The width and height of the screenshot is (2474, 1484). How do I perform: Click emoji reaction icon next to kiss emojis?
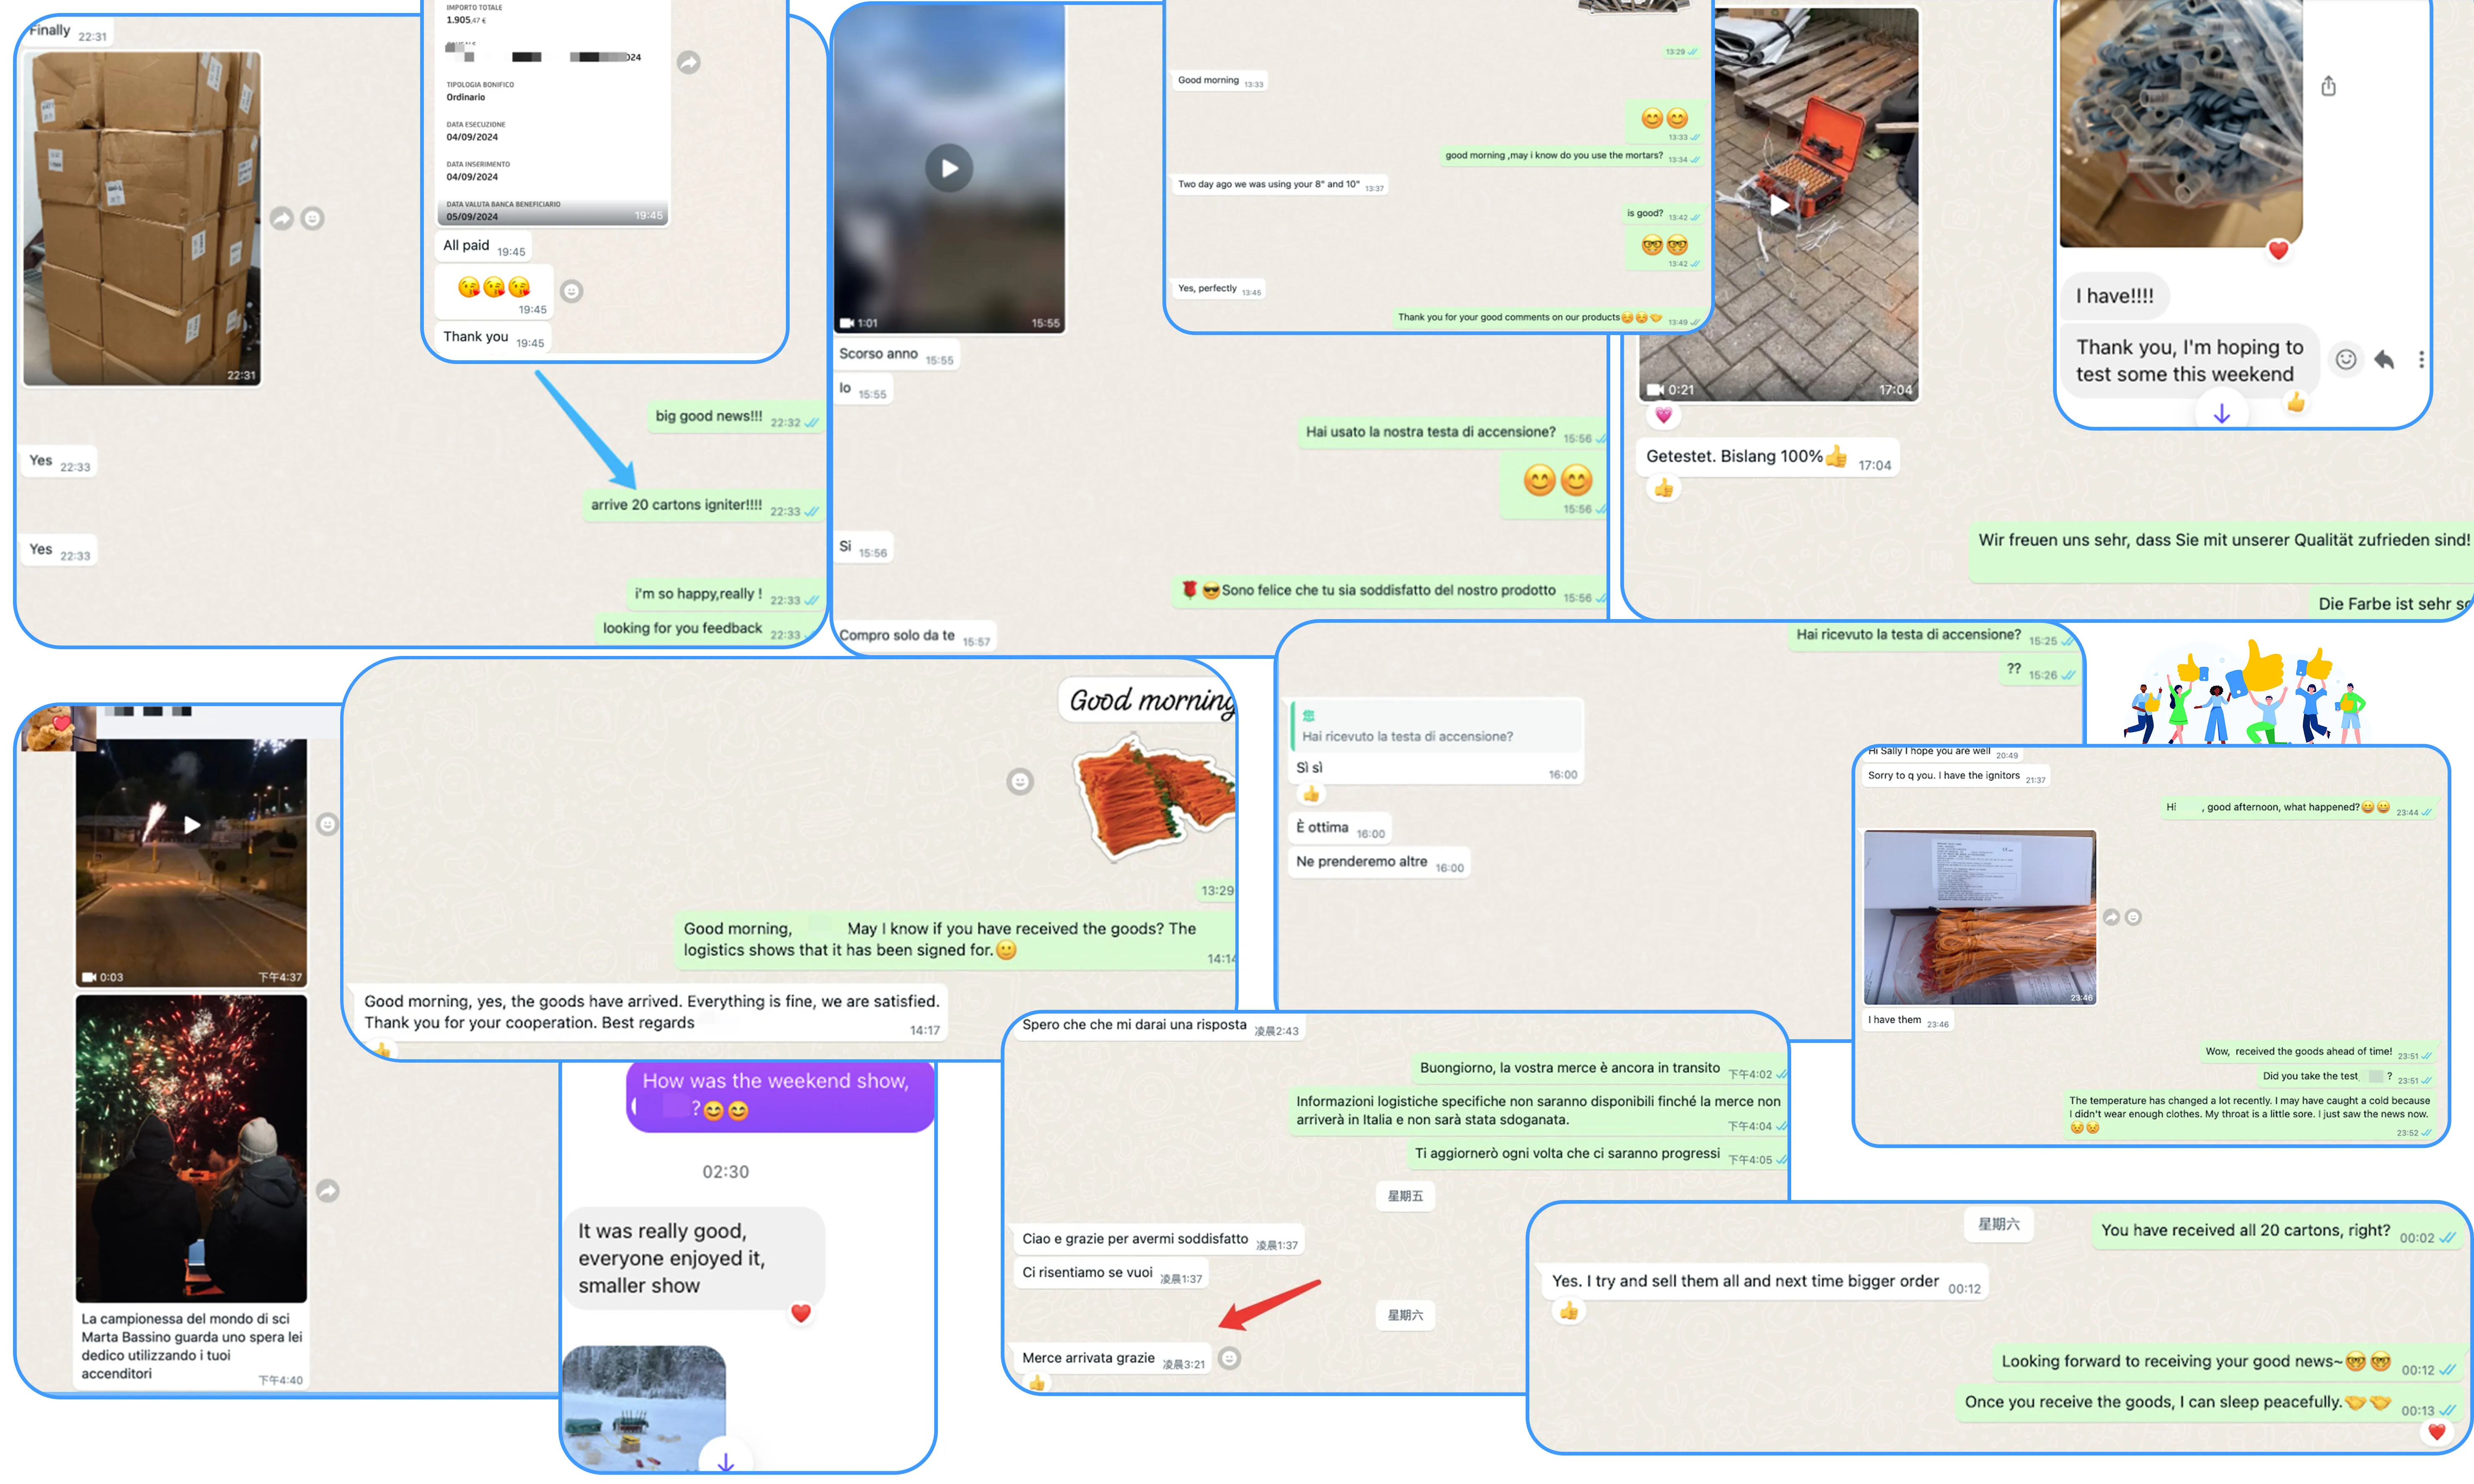coord(571,291)
